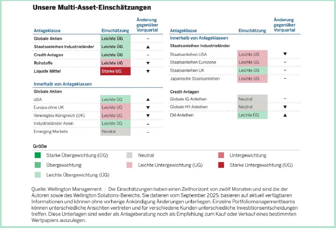Click the down arrow in Liquide Mittel row
Viewport: 336px width, 228px height.
click(x=148, y=71)
